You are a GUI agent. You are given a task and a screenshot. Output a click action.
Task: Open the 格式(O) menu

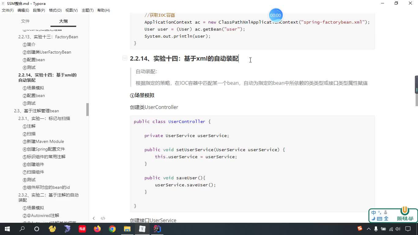tap(55, 10)
